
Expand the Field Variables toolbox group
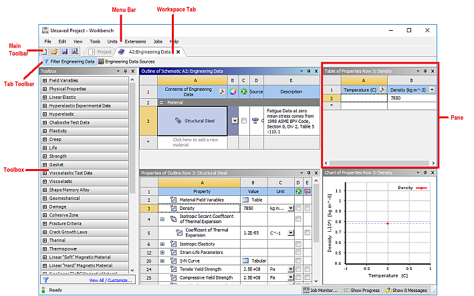45,81
